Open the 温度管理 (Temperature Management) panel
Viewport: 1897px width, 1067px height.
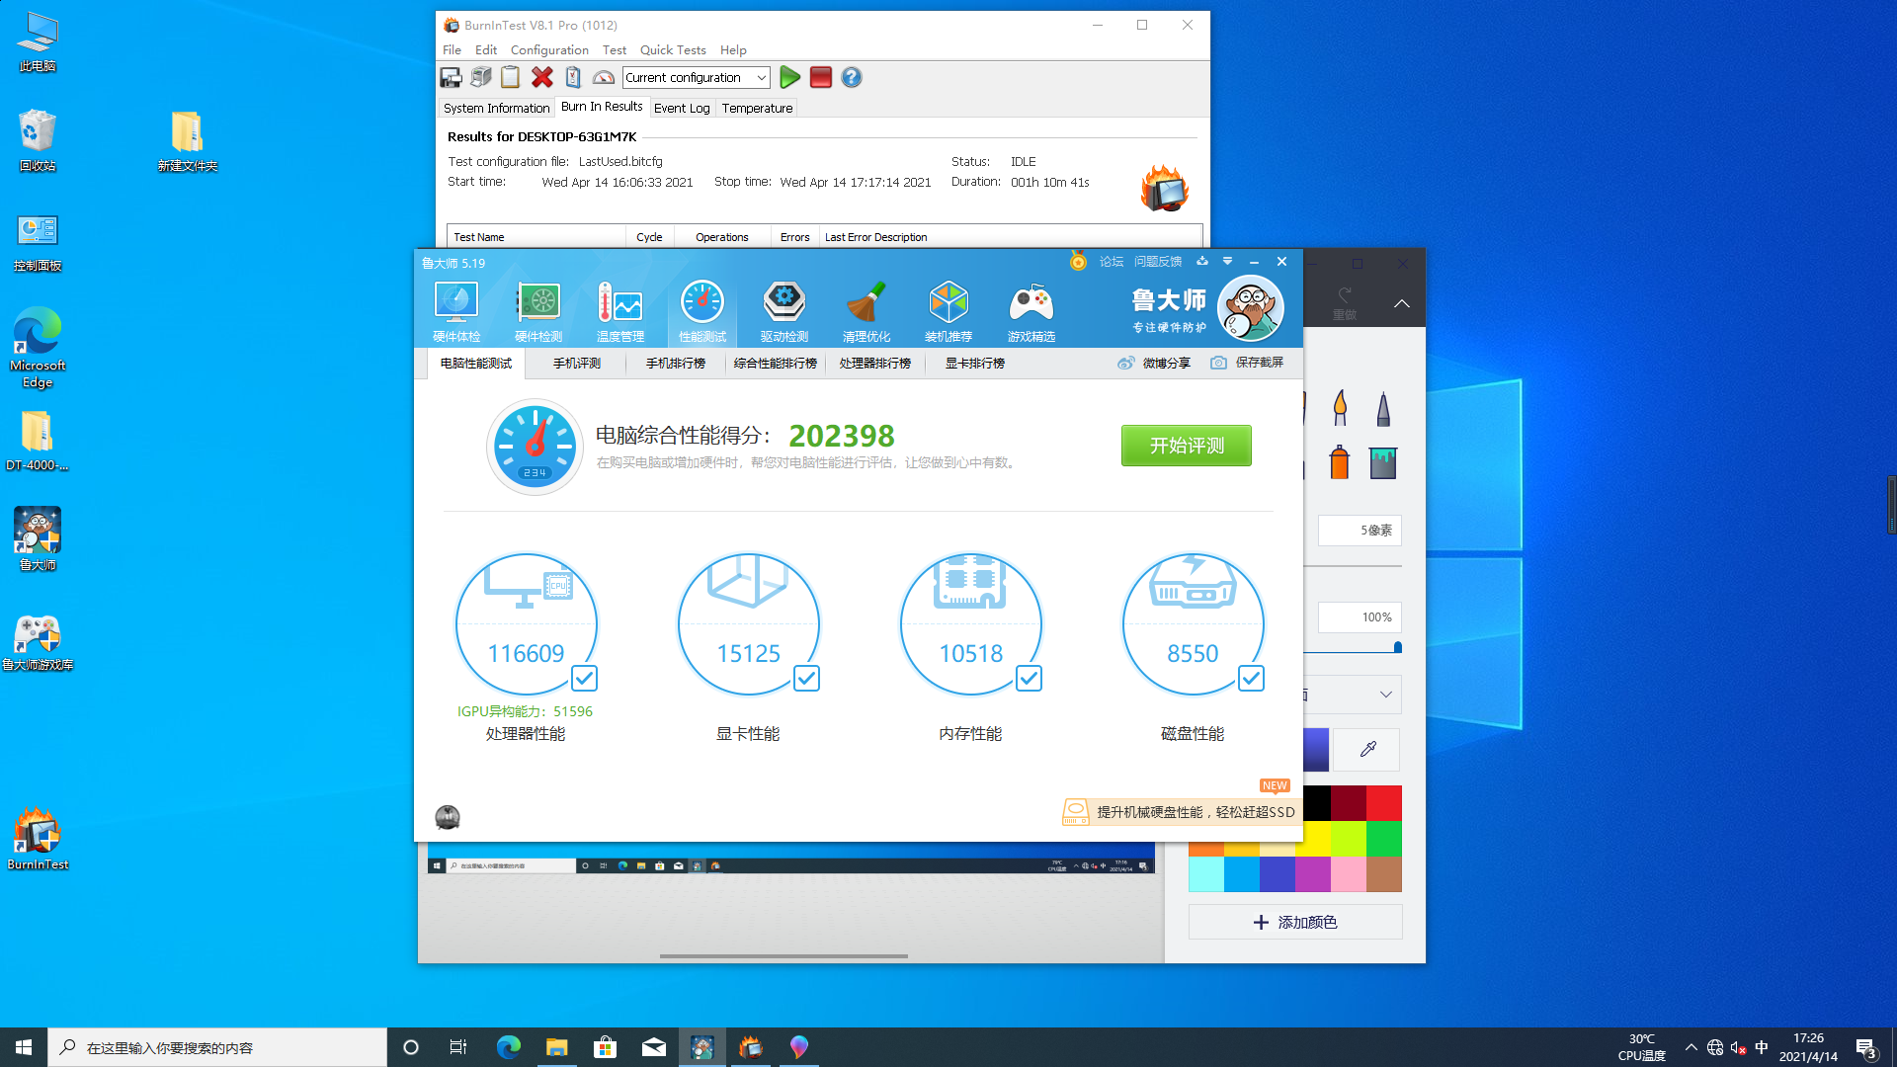(x=620, y=309)
